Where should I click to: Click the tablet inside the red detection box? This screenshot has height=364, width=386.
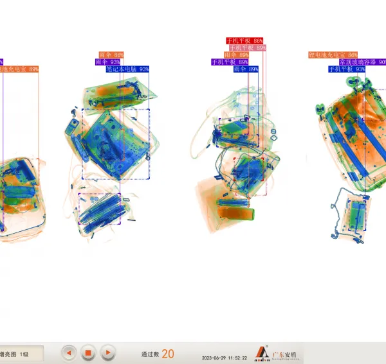tap(248, 169)
